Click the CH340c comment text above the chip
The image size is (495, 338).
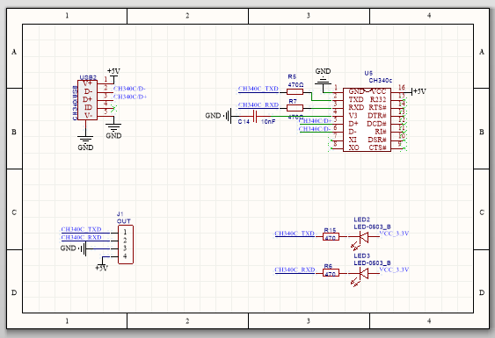click(381, 81)
